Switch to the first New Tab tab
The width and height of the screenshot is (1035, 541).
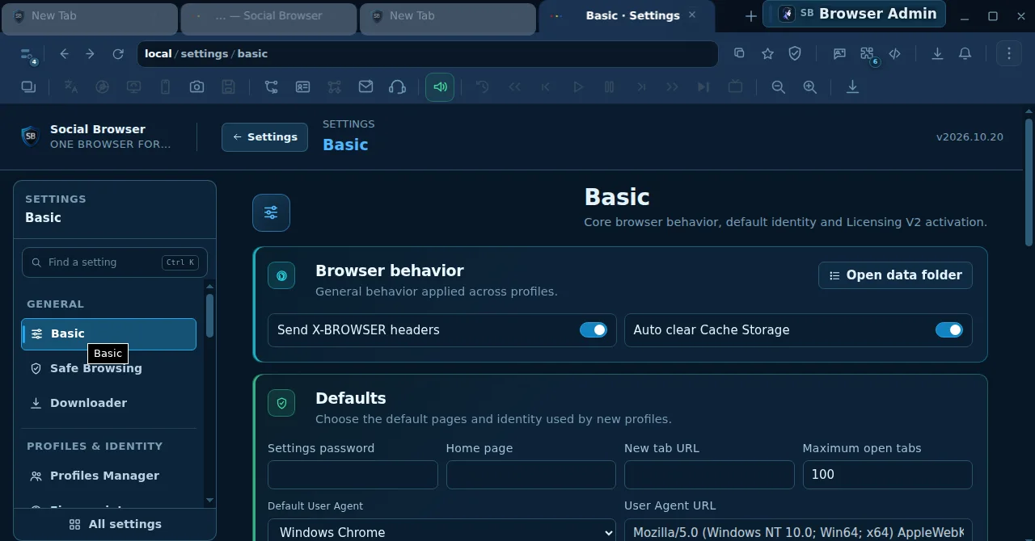click(x=90, y=19)
